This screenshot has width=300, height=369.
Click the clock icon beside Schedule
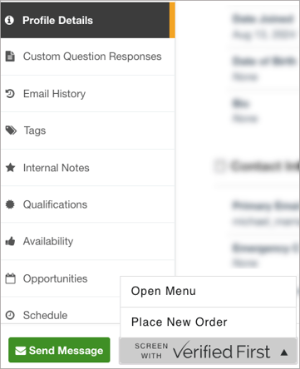[x=10, y=315]
